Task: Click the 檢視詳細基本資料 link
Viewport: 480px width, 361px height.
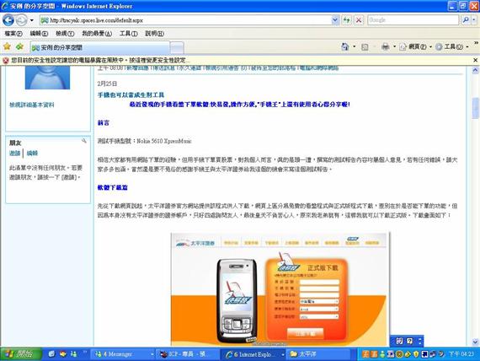Action: tap(31, 105)
